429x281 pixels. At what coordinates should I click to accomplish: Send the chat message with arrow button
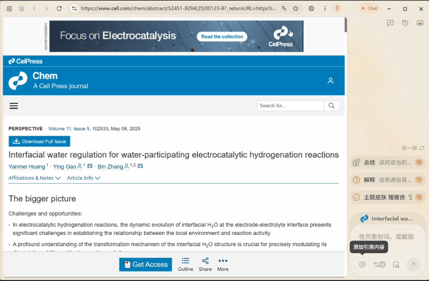413,265
